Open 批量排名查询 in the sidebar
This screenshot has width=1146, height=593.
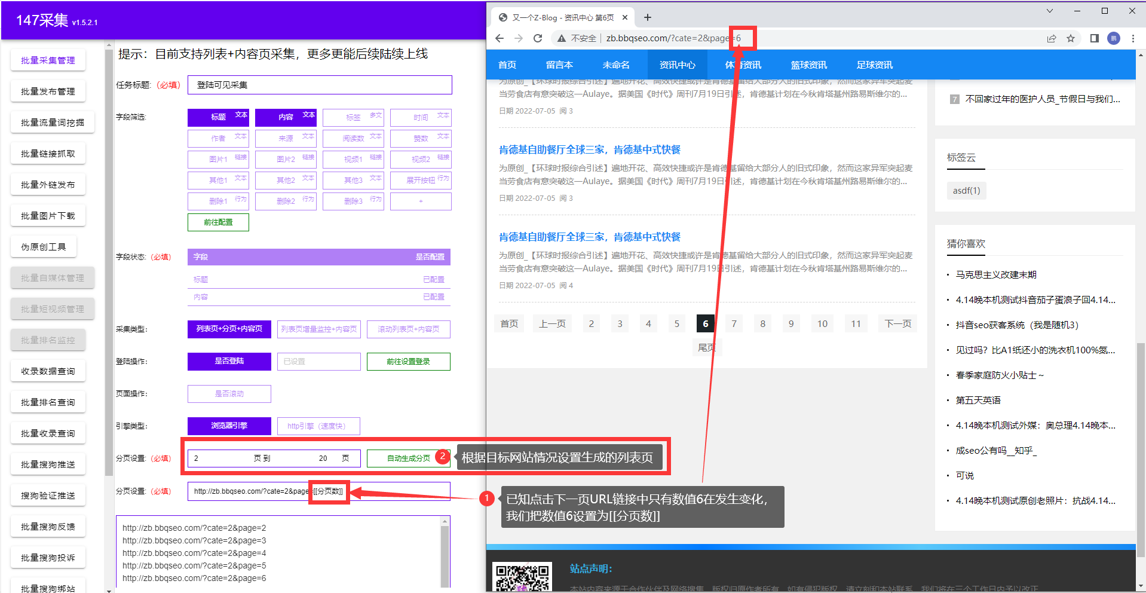tap(48, 402)
